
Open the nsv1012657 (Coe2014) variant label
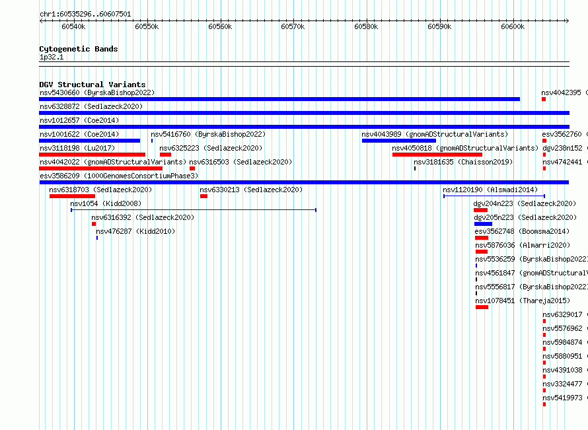(79, 120)
